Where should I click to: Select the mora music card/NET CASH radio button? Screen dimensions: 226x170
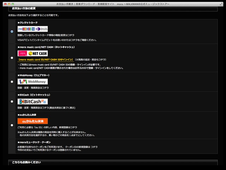[x=12, y=58]
